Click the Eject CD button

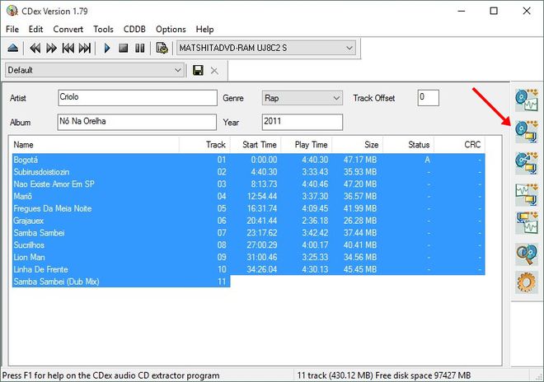point(13,48)
